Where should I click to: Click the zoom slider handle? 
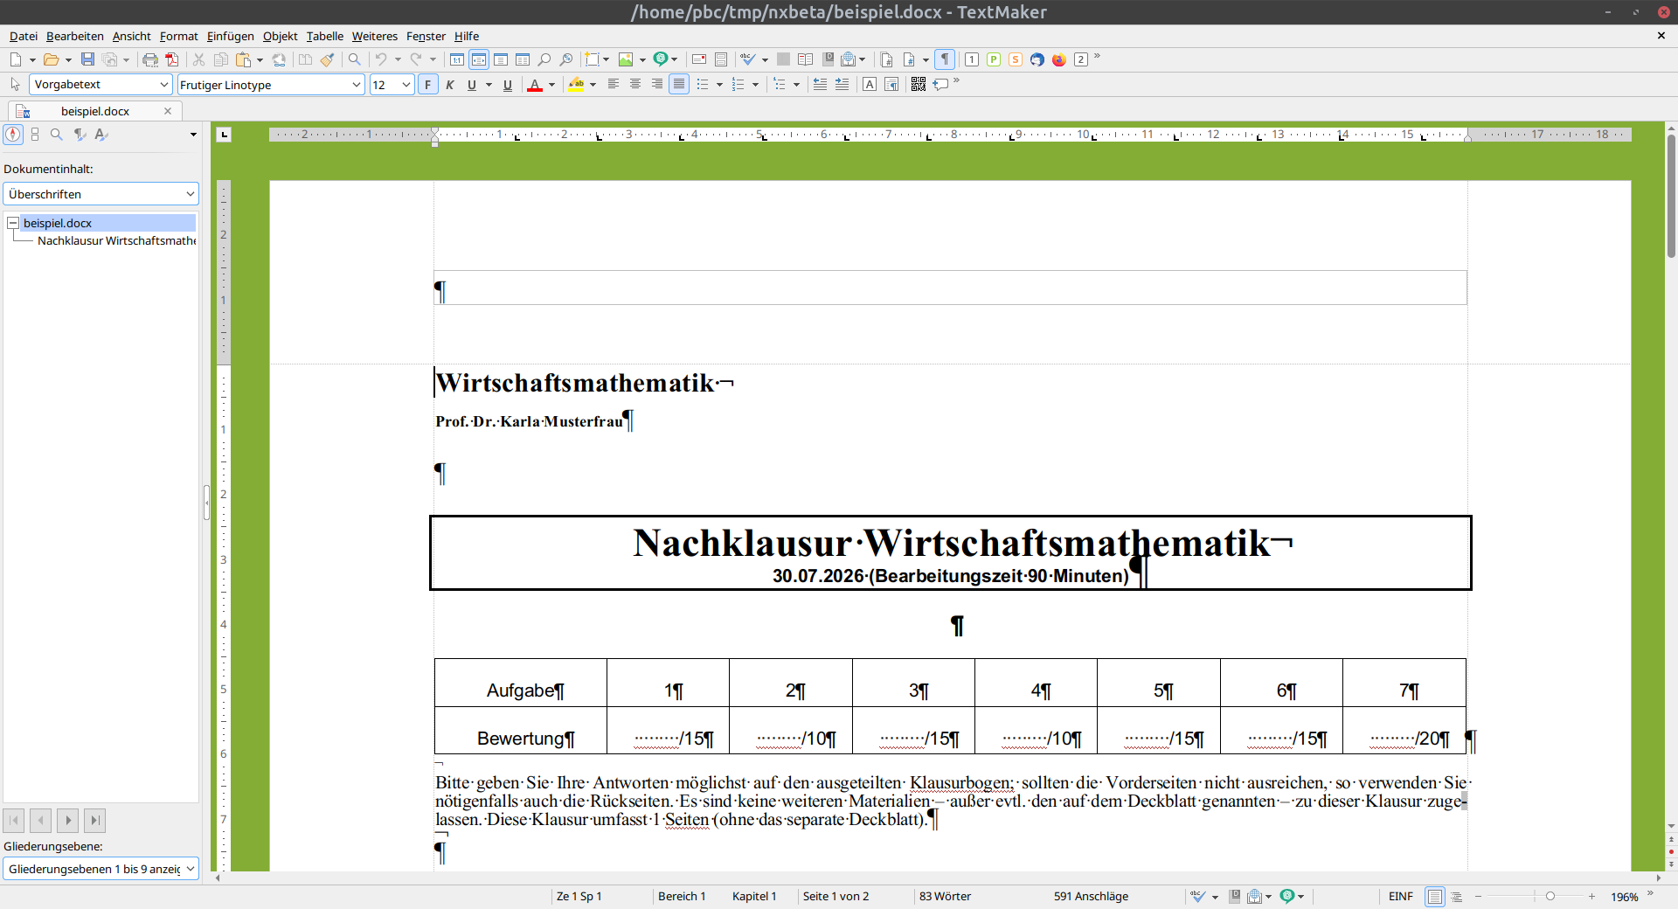click(1550, 897)
